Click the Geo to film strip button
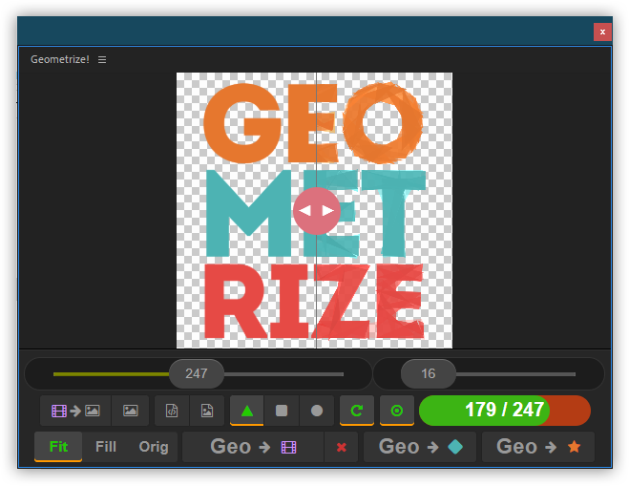The width and height of the screenshot is (629, 486). tap(253, 447)
